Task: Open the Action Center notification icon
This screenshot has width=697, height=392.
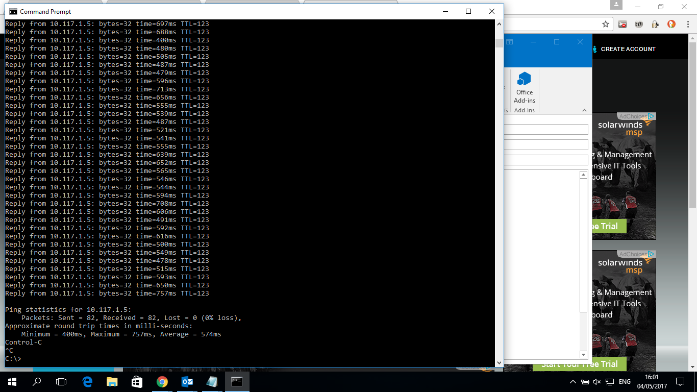Action: (x=680, y=382)
